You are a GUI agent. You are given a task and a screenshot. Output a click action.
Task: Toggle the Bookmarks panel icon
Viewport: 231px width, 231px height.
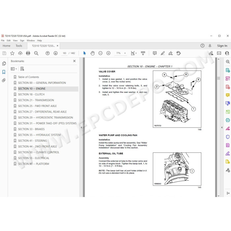point(4,72)
